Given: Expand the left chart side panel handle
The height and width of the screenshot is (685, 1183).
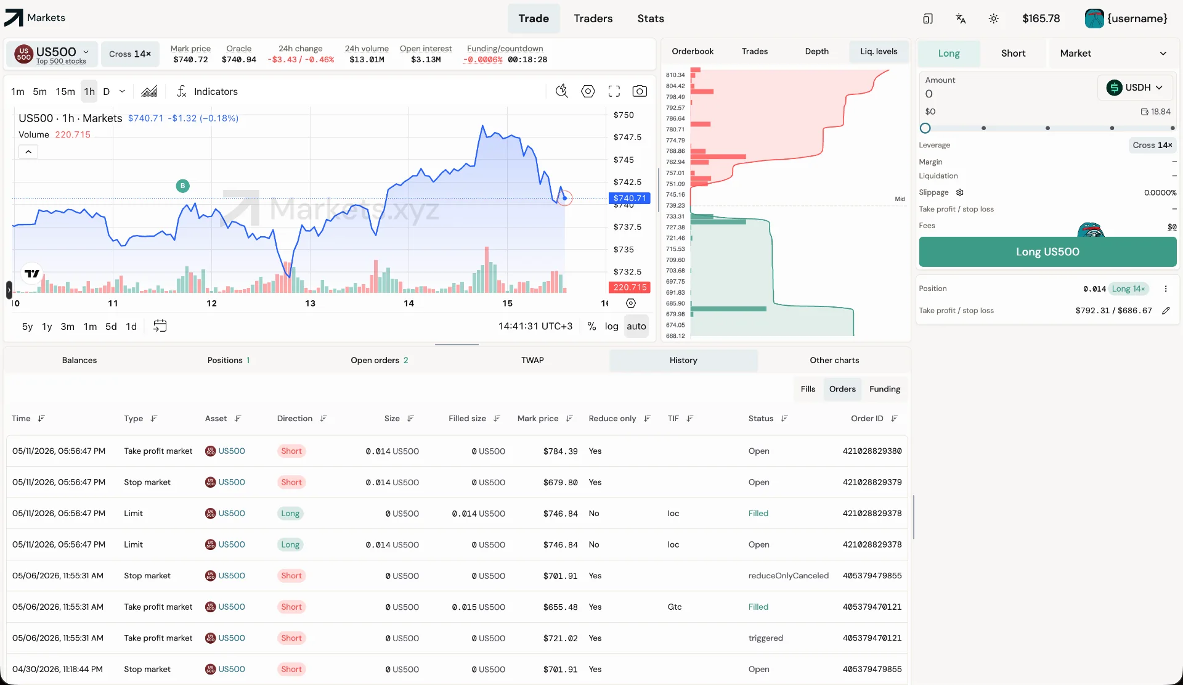Looking at the screenshot, I should (9, 290).
